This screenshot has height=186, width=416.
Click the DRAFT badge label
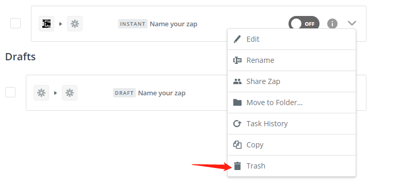tap(124, 93)
